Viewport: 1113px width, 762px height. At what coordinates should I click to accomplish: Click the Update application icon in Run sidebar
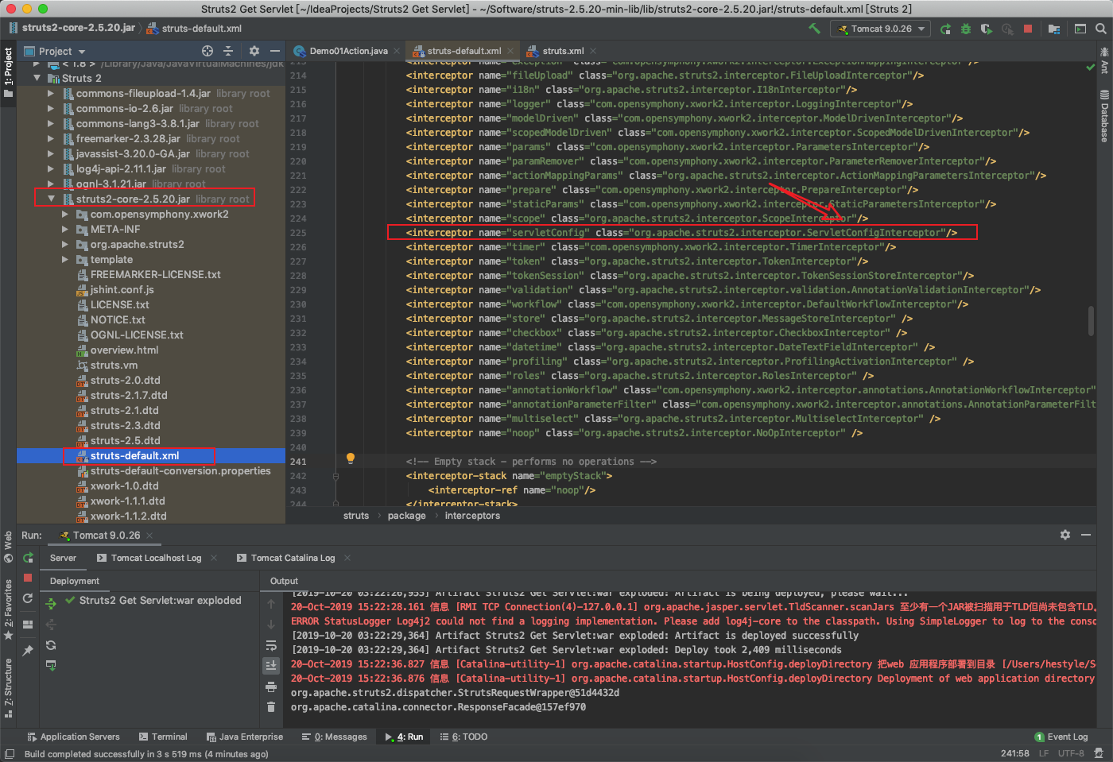[28, 598]
